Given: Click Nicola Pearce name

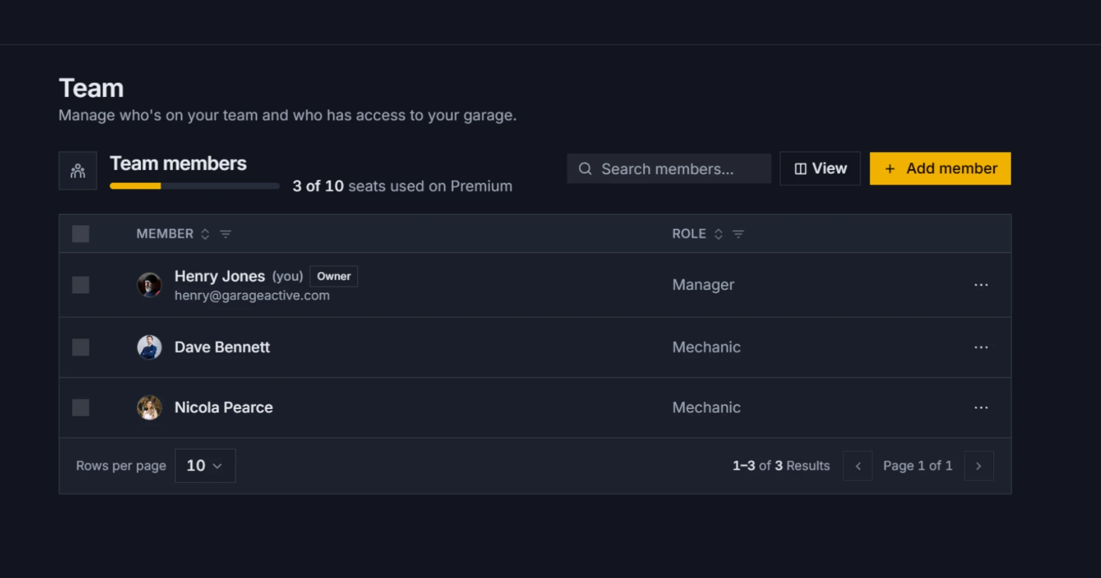Looking at the screenshot, I should pyautogui.click(x=223, y=407).
